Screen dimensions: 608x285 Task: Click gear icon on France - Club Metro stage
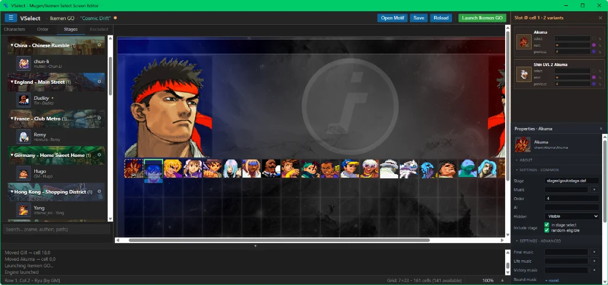[x=99, y=119]
